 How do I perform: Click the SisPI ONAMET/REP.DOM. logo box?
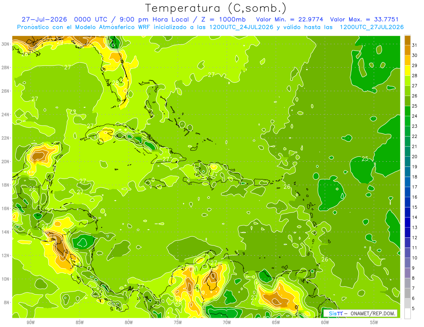[x=360, y=313]
